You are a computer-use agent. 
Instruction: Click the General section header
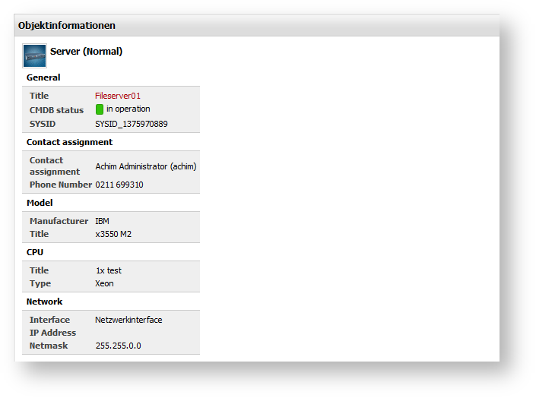click(43, 77)
